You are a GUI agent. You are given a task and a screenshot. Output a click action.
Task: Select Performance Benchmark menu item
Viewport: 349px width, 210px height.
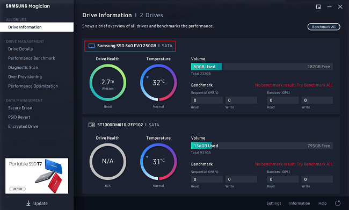[x=32, y=59]
